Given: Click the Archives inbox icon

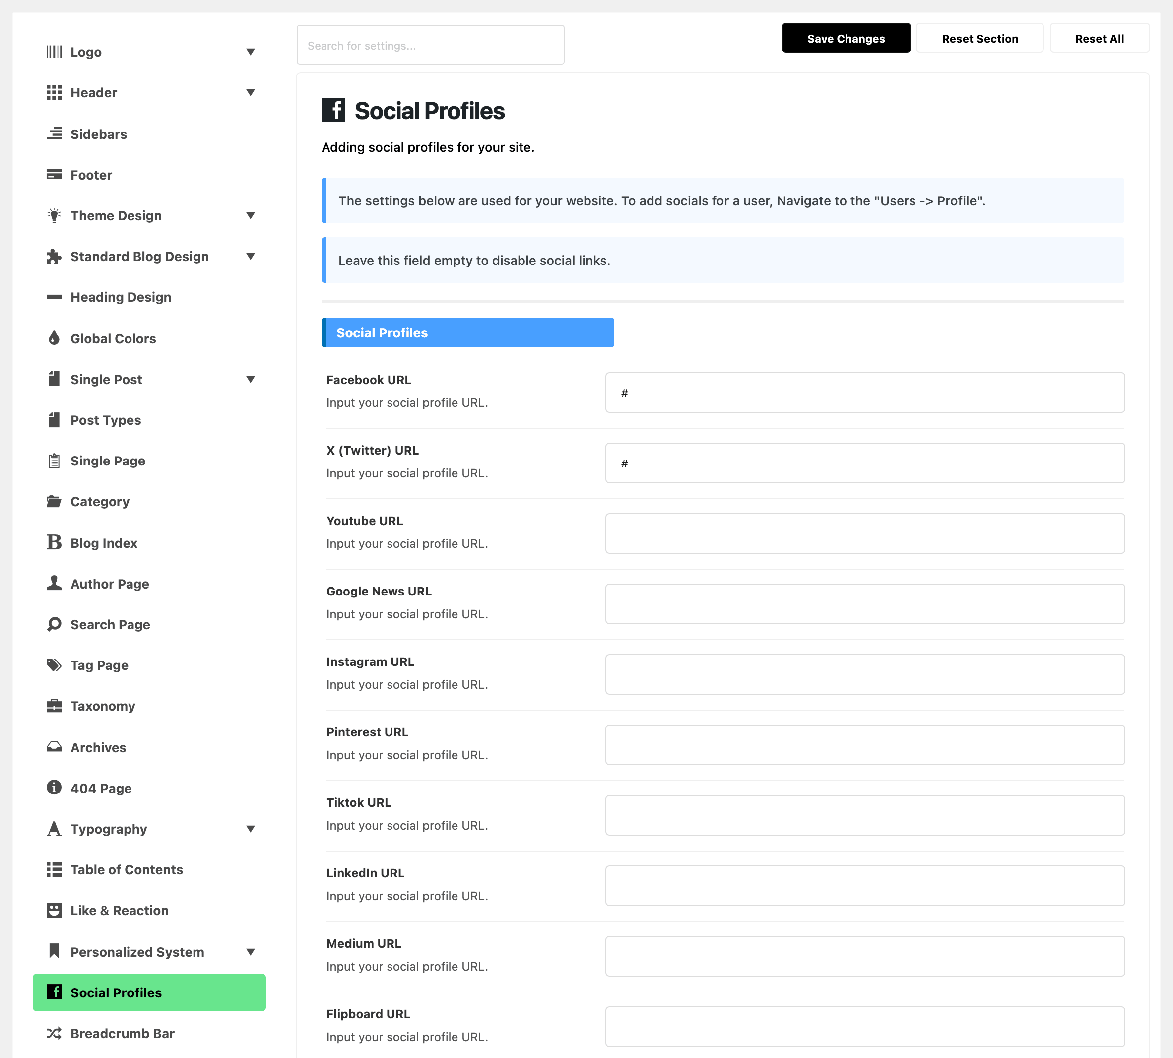Looking at the screenshot, I should pyautogui.click(x=54, y=747).
